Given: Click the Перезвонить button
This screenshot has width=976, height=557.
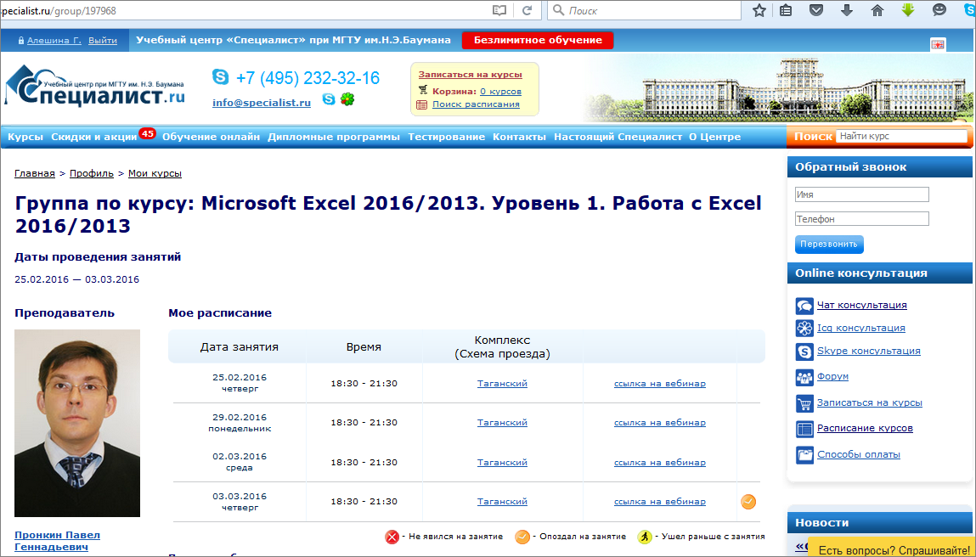Looking at the screenshot, I should (829, 244).
